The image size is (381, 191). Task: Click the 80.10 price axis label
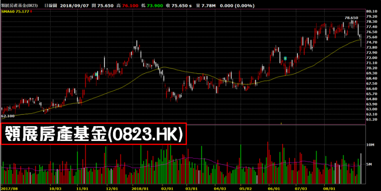coord(372,11)
